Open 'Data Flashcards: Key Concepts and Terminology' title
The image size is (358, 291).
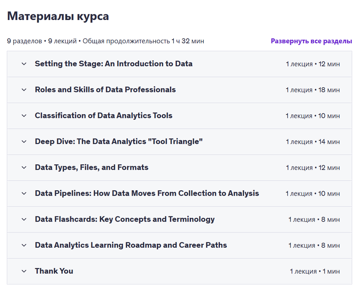pyautogui.click(x=125, y=219)
